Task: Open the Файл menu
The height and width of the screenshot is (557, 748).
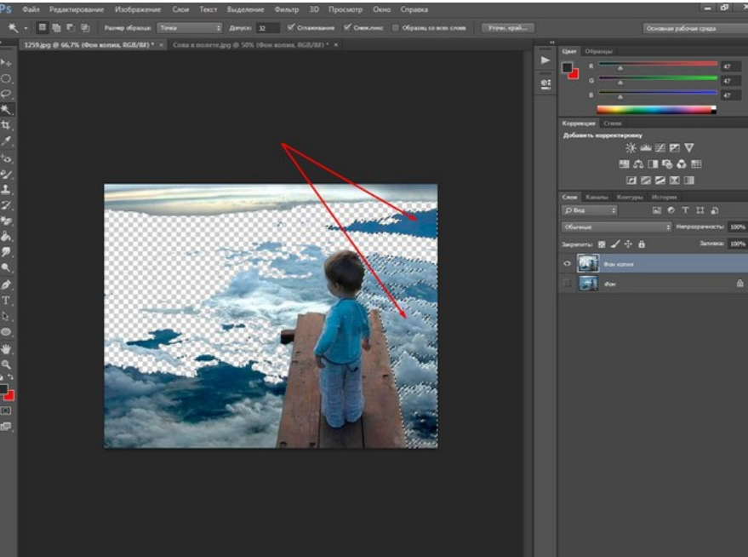Action: 31,9
